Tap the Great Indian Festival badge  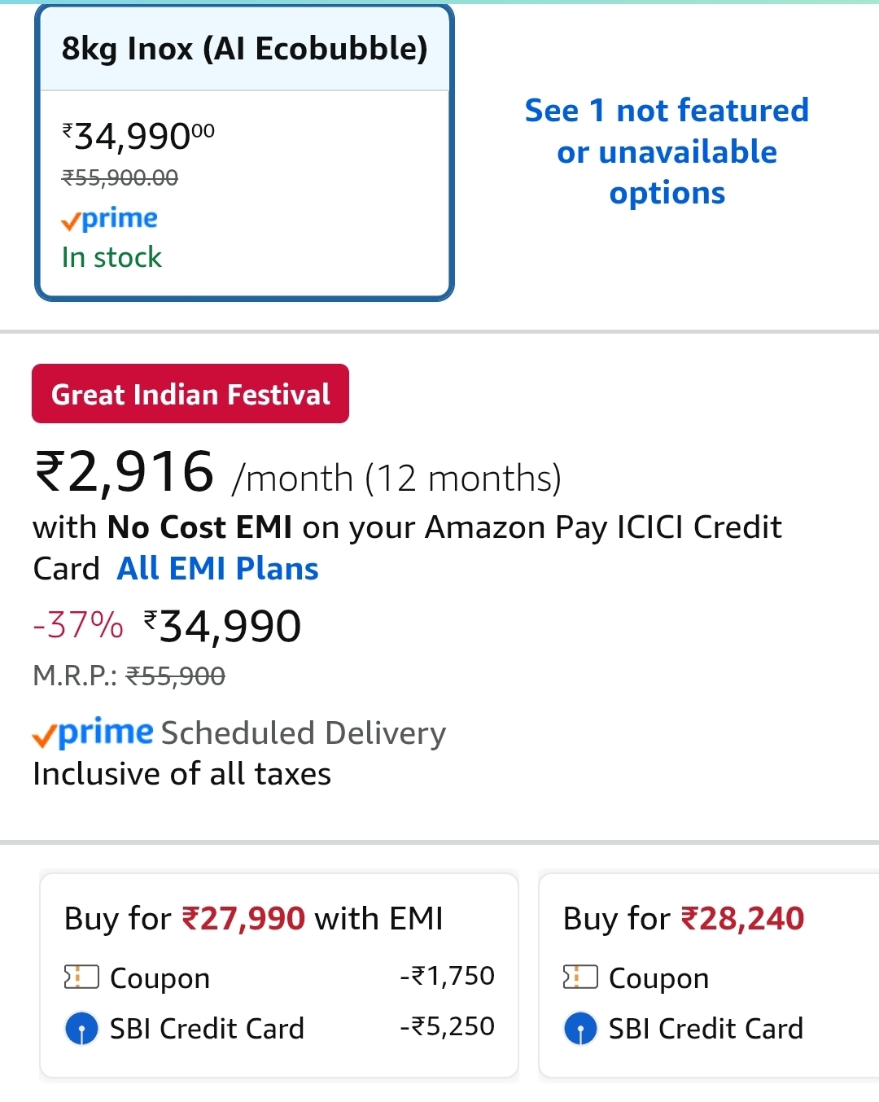click(x=190, y=394)
